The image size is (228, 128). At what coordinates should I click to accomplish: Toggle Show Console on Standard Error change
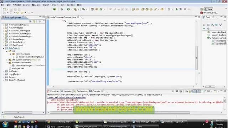click(199, 91)
